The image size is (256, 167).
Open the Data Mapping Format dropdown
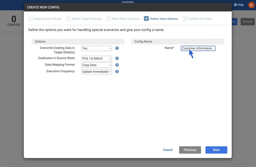(96, 65)
